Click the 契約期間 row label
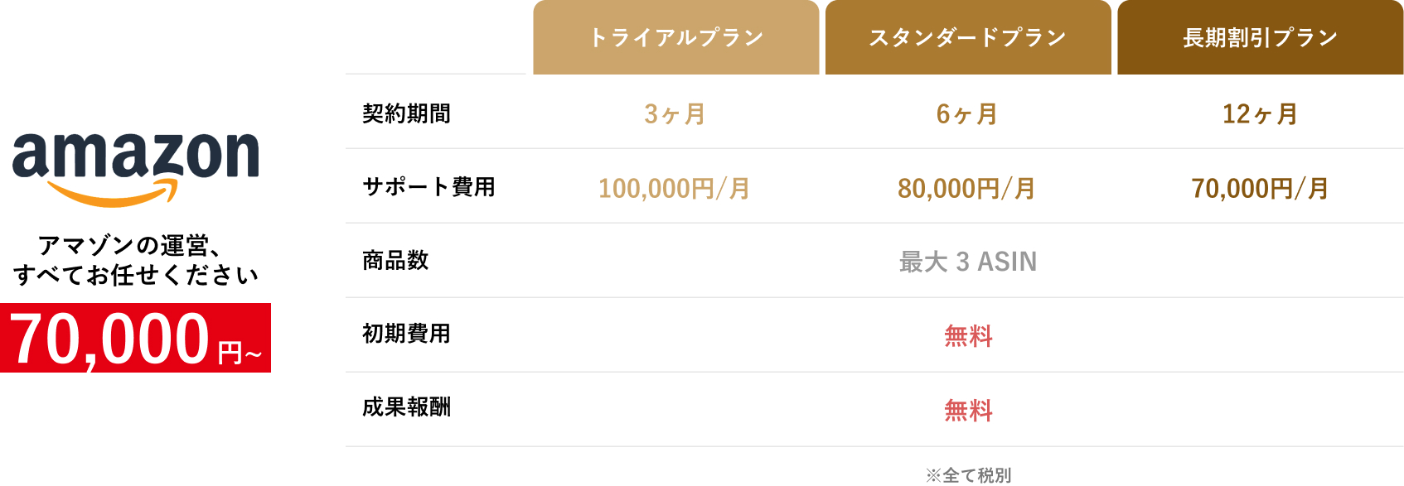This screenshot has height=486, width=1404. tap(406, 113)
